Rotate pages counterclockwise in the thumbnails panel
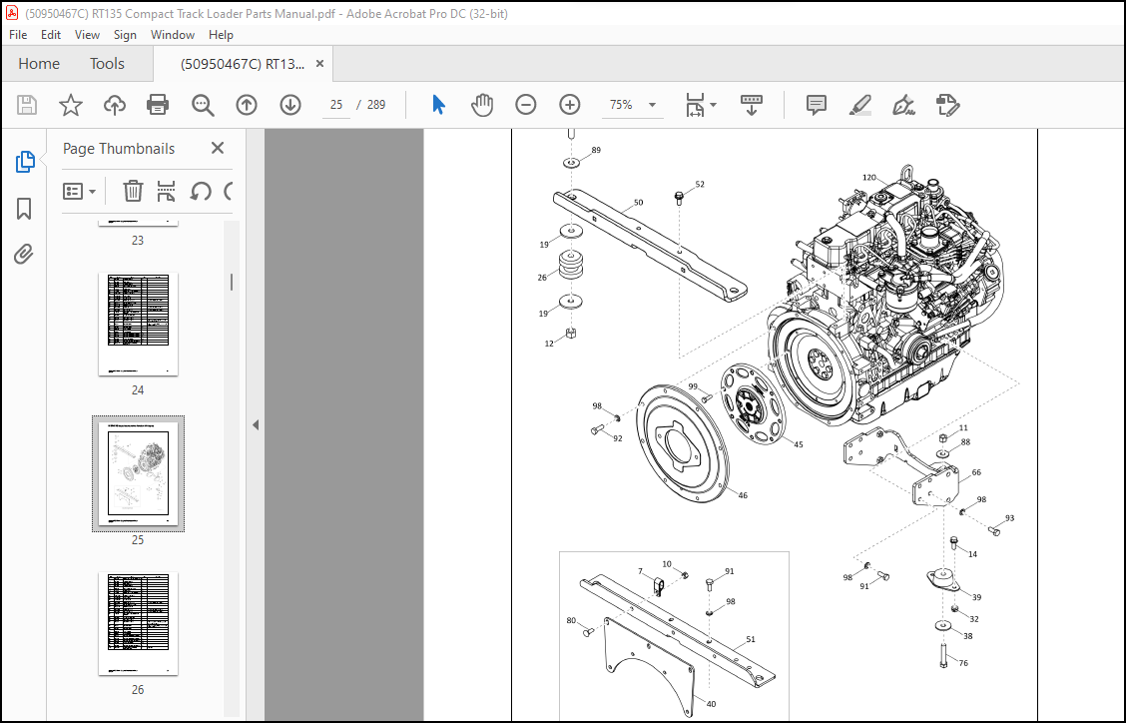This screenshot has height=723, width=1126. click(x=201, y=191)
